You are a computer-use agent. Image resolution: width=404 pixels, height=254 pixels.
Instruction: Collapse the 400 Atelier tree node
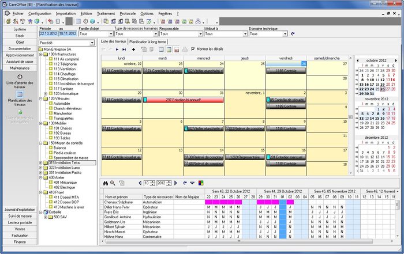[41, 177]
